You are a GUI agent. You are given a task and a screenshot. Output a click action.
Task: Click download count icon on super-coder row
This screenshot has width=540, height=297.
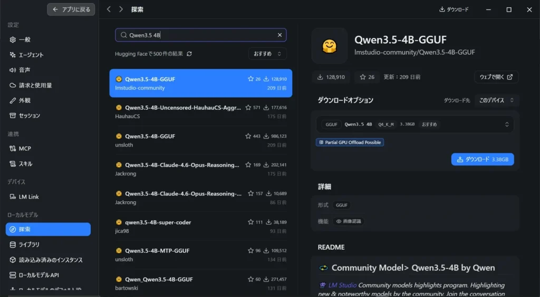[268, 222]
